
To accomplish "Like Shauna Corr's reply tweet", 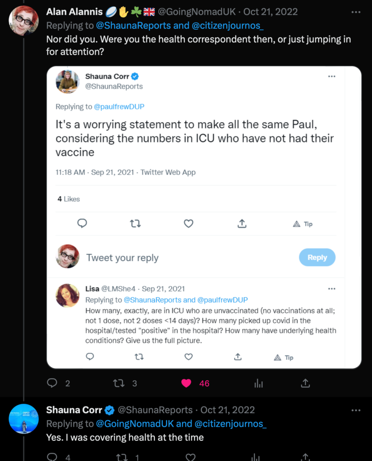I will (190, 457).
